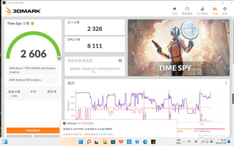Click the 在线比较结果 orange button
The width and height of the screenshot is (234, 146).
coord(33,131)
